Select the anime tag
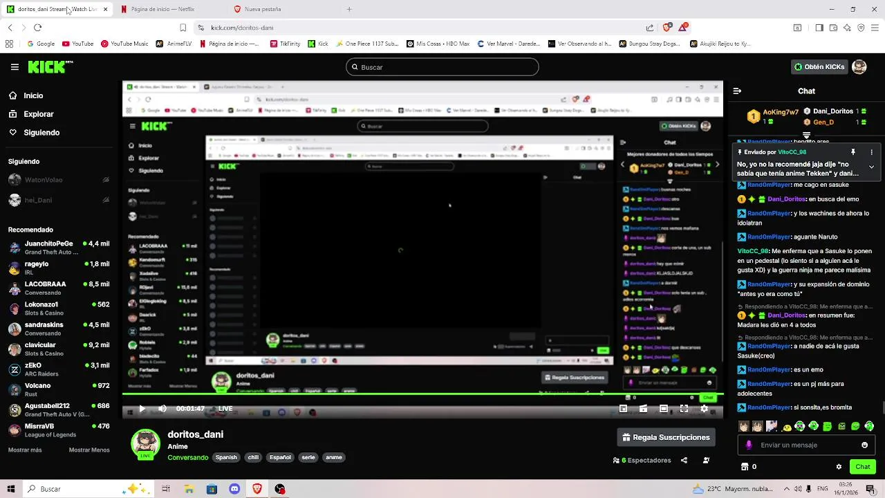Image resolution: width=885 pixels, height=498 pixels. [x=334, y=457]
